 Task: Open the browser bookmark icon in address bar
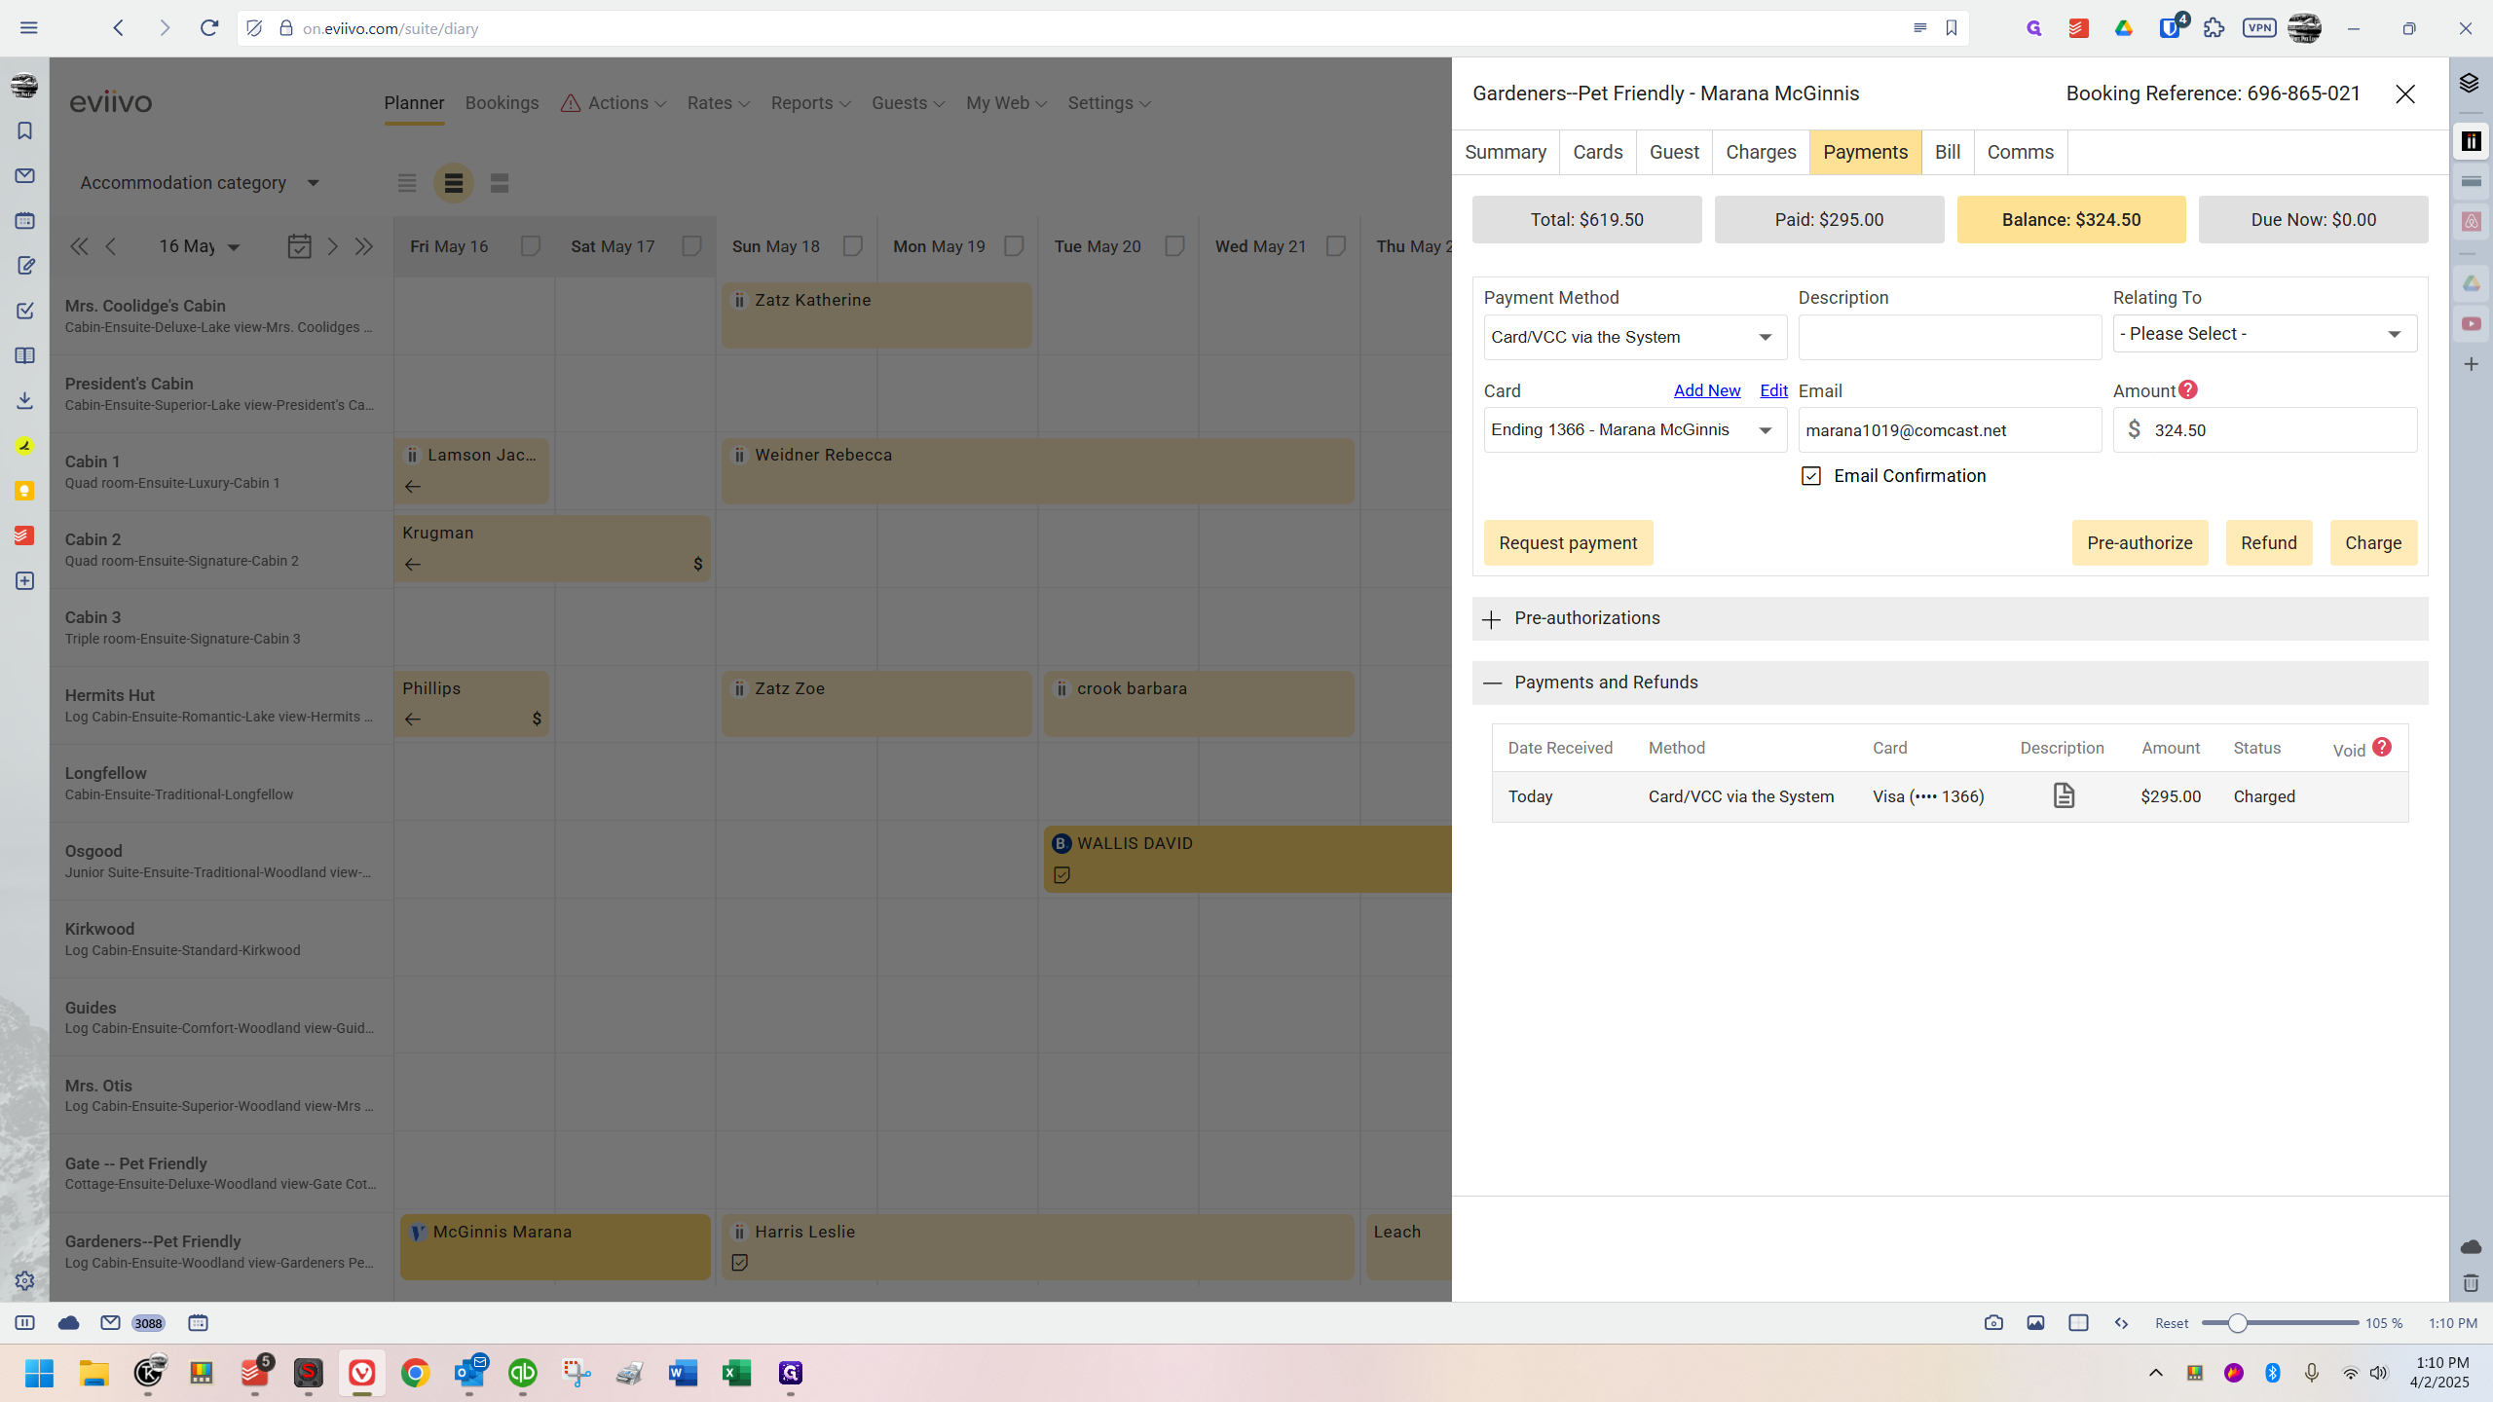1951,28
